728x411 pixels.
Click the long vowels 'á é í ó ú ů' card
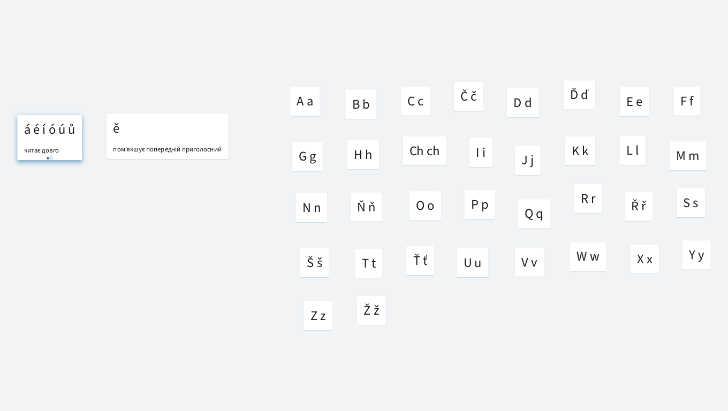(49, 134)
